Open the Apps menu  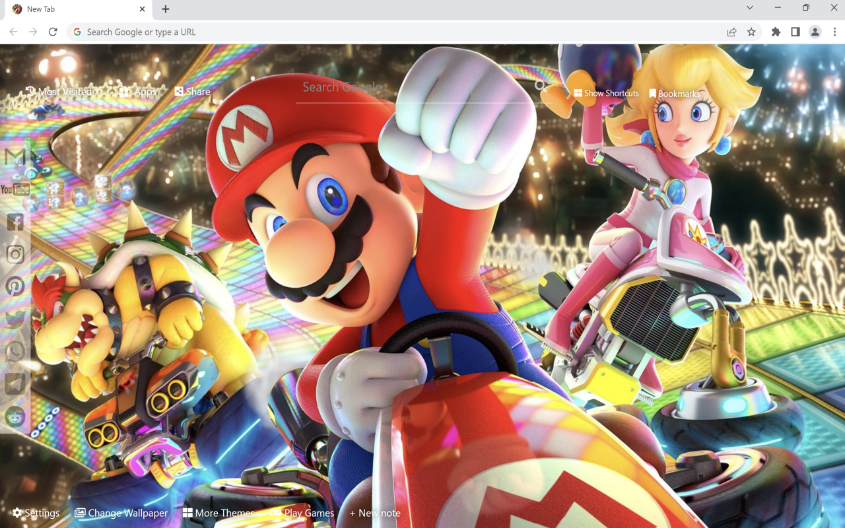pyautogui.click(x=138, y=92)
